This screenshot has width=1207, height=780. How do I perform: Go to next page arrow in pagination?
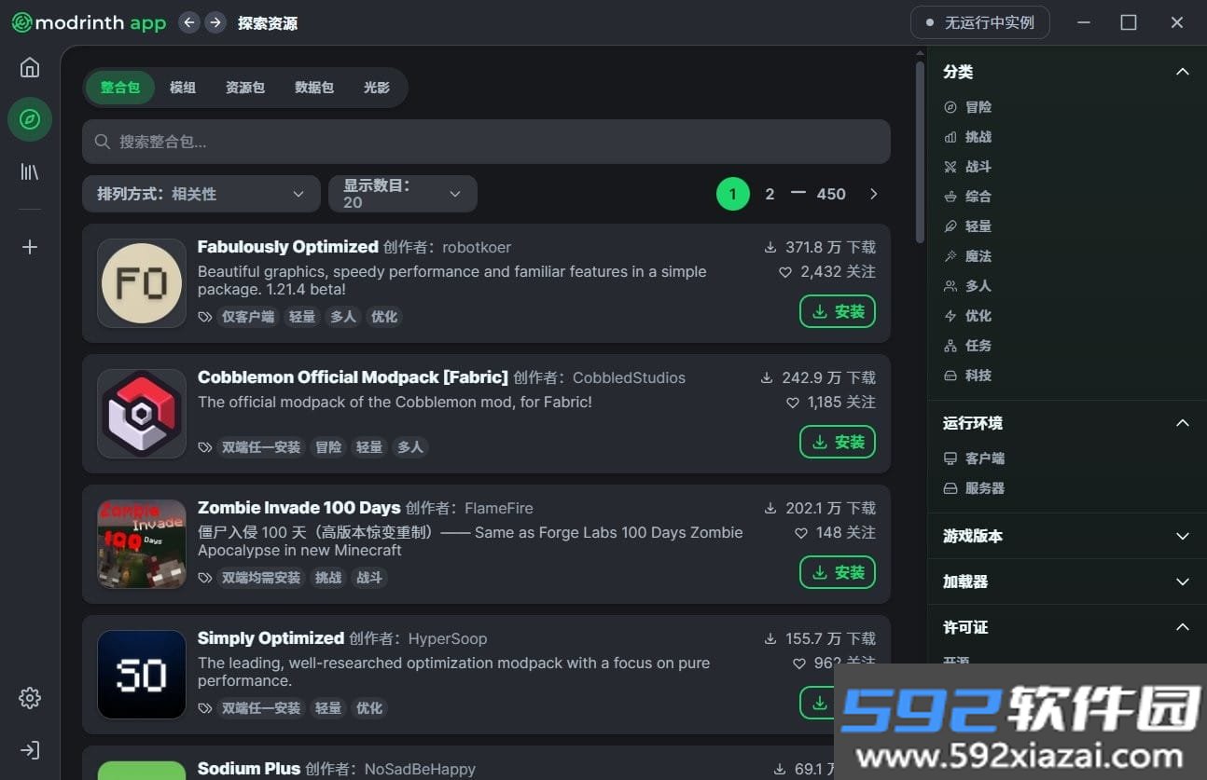point(874,194)
